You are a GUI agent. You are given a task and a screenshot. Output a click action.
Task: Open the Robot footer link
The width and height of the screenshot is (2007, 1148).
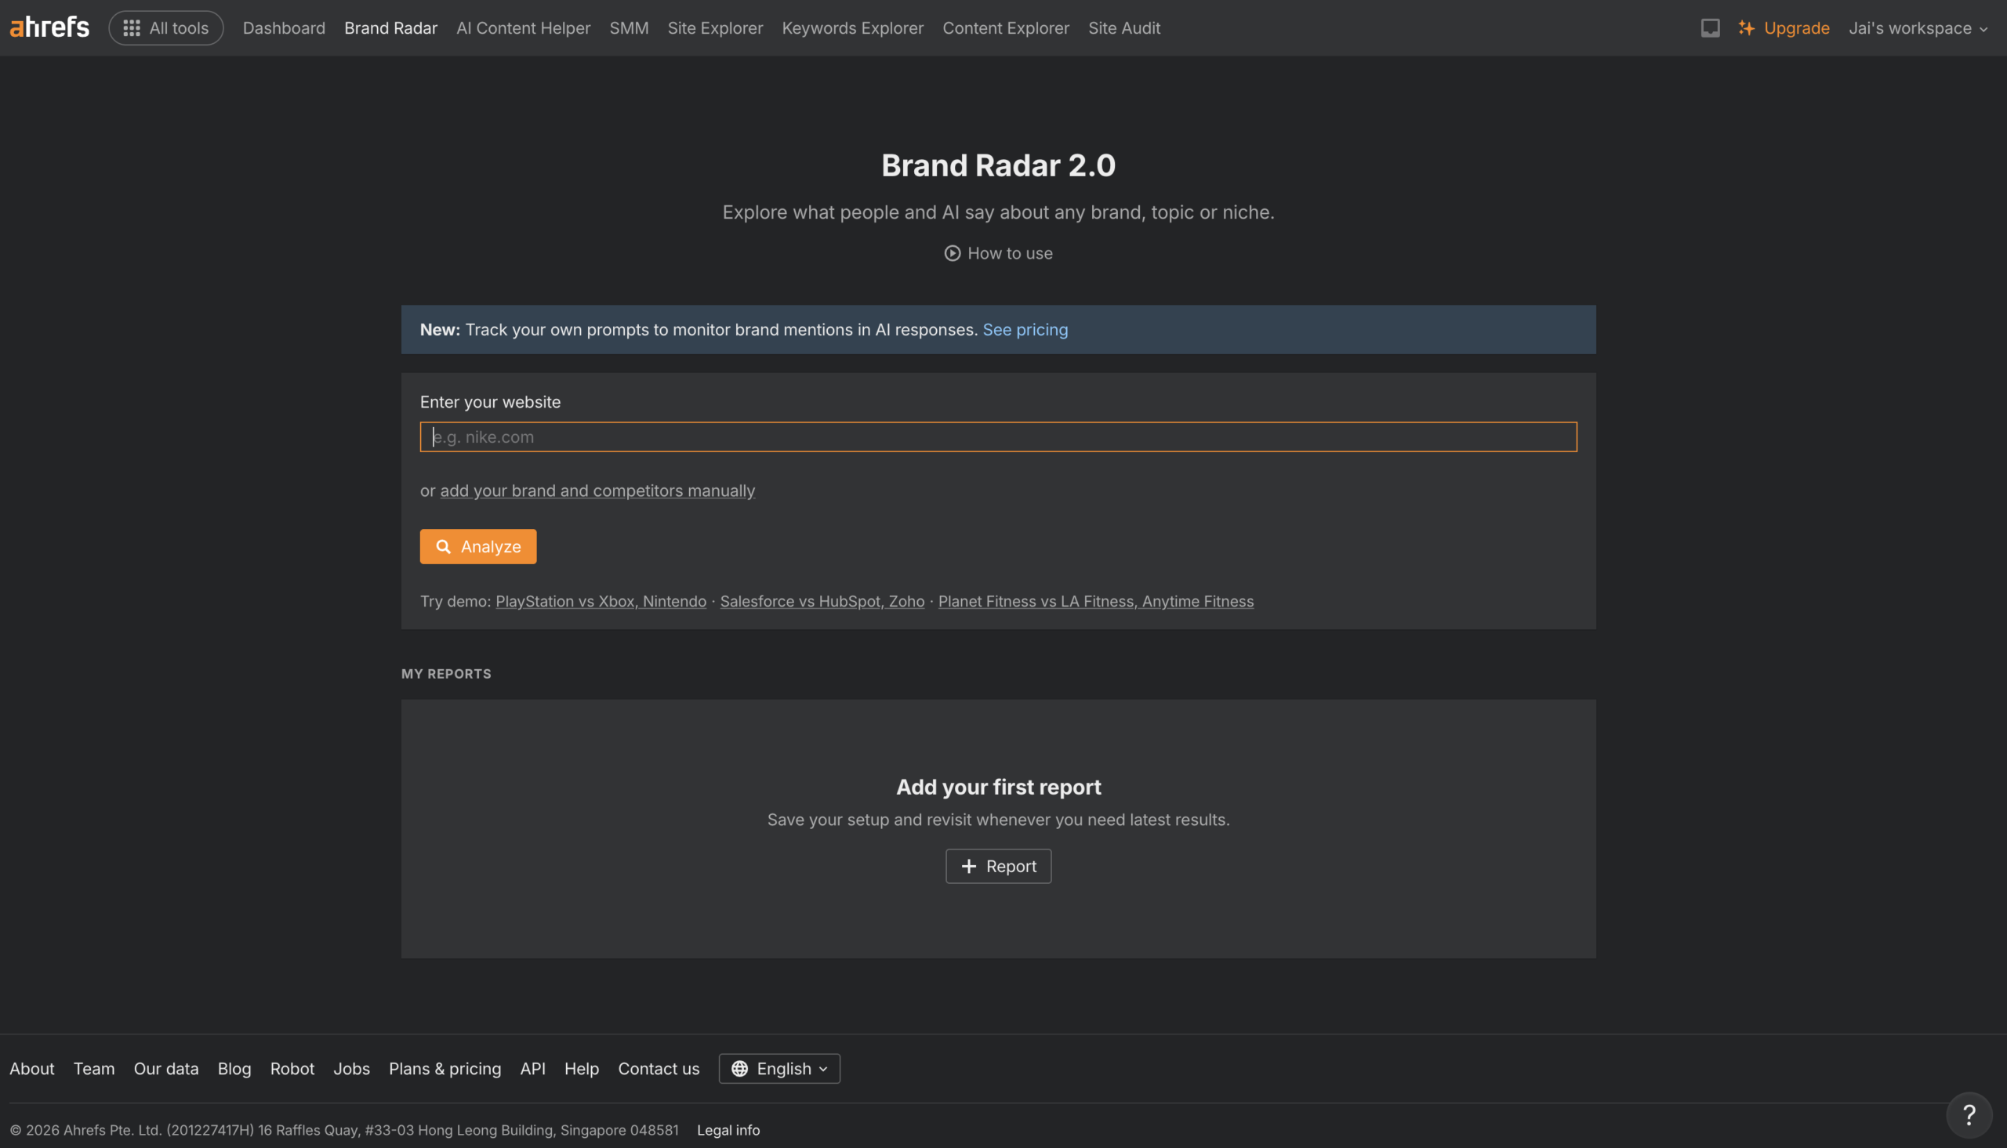point(292,1068)
